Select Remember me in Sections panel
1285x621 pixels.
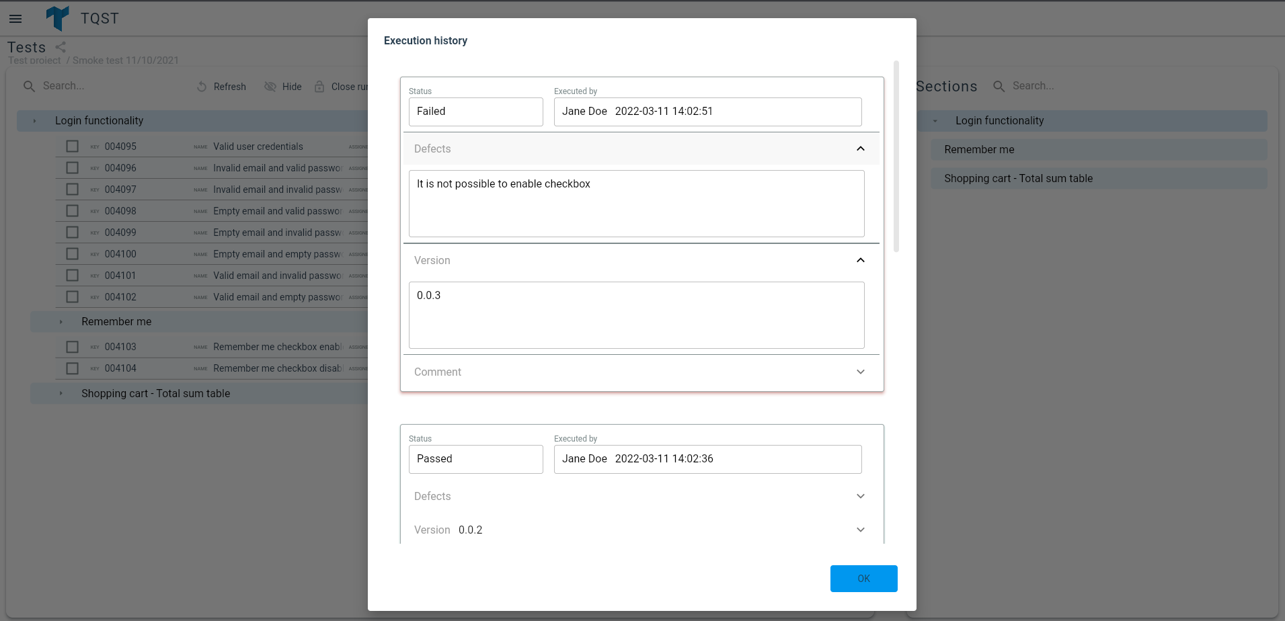(1099, 149)
